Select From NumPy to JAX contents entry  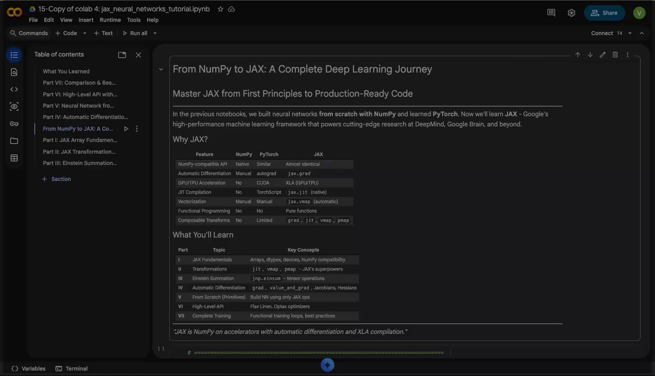78,128
